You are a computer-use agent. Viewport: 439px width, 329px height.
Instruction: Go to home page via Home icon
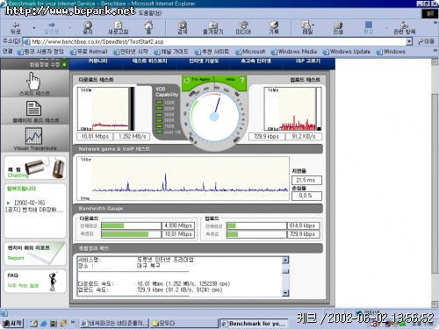148,27
